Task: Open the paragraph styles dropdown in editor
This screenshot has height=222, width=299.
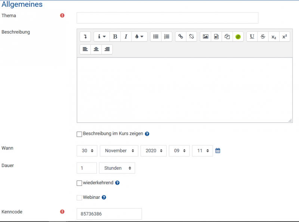Action: click(x=102, y=37)
